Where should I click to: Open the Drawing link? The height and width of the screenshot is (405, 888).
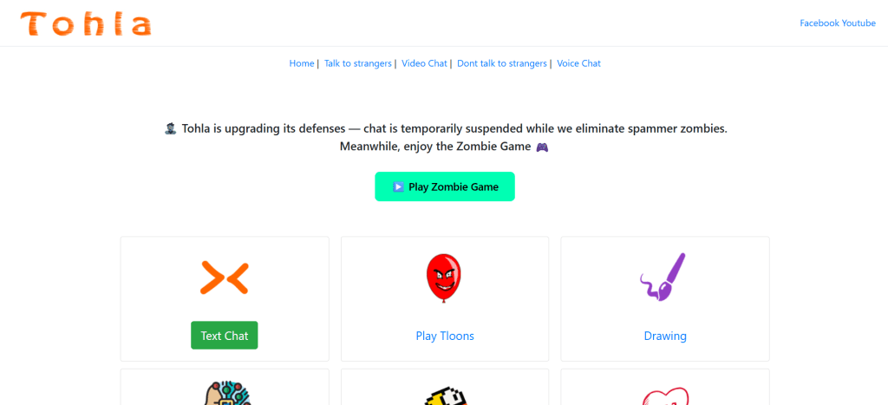665,336
